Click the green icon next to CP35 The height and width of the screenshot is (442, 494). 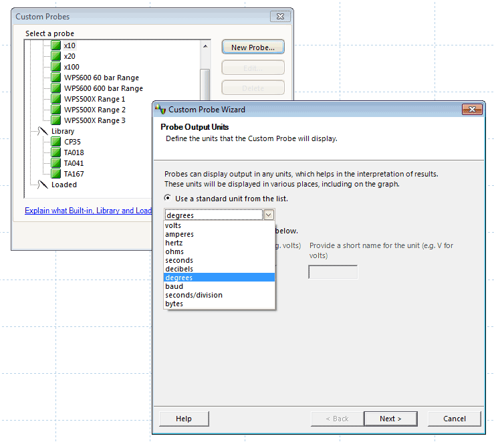tap(55, 142)
